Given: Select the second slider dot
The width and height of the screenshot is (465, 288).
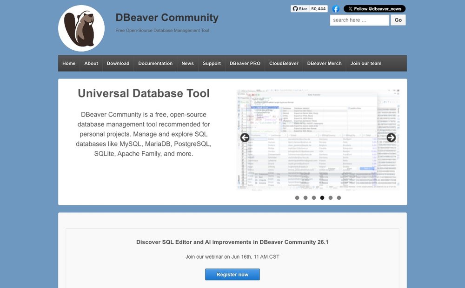Looking at the screenshot, I should point(306,197).
